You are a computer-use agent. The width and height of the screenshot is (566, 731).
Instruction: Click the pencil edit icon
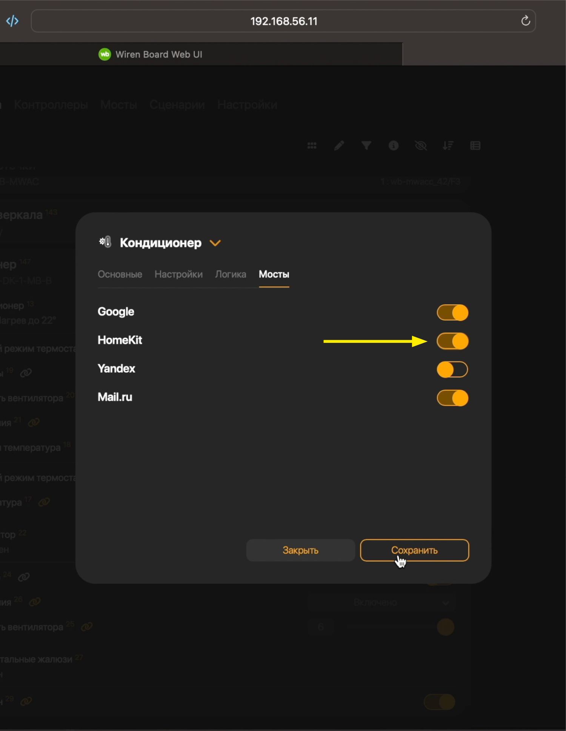(339, 146)
